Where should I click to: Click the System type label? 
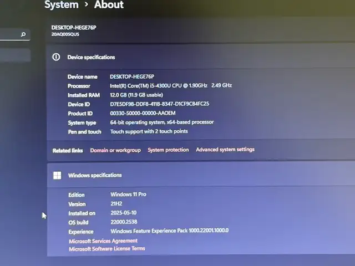82,123
